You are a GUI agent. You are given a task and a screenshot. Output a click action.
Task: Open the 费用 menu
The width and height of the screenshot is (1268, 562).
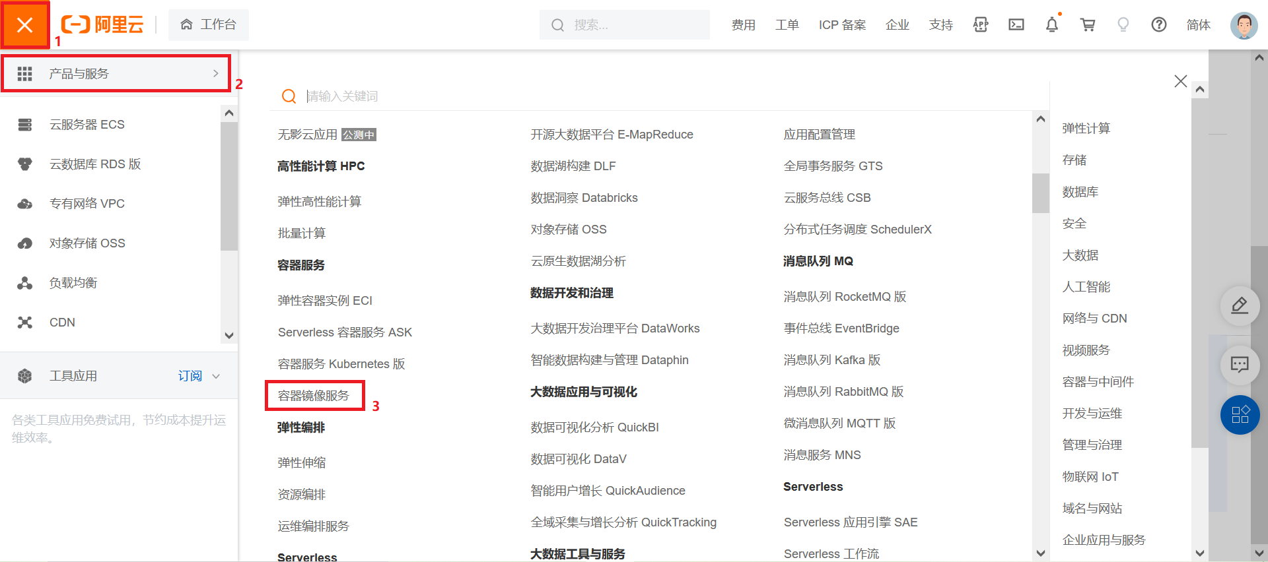click(x=743, y=24)
